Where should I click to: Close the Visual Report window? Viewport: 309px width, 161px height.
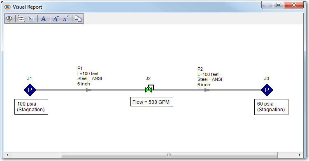pyautogui.click(x=294, y=5)
